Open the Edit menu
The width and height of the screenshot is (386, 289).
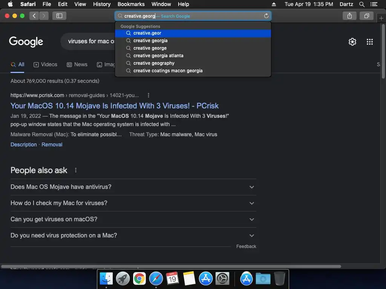point(63,4)
